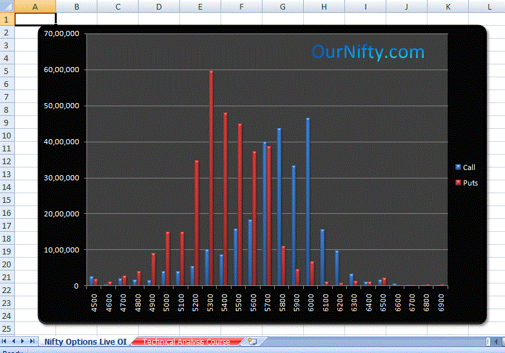Select row 15 header
Viewport: 505px width, 353px height.
point(7,200)
